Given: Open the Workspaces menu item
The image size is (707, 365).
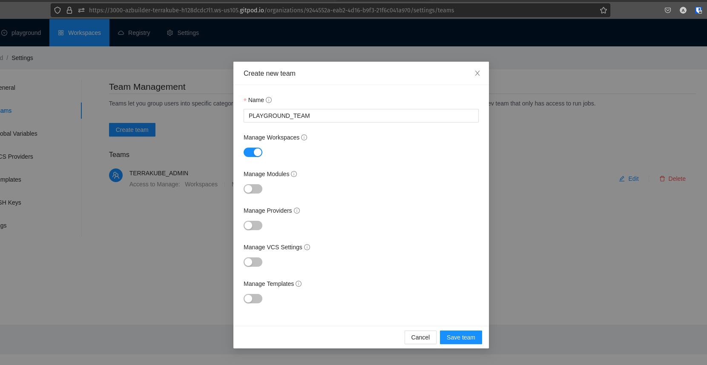Looking at the screenshot, I should (x=80, y=33).
